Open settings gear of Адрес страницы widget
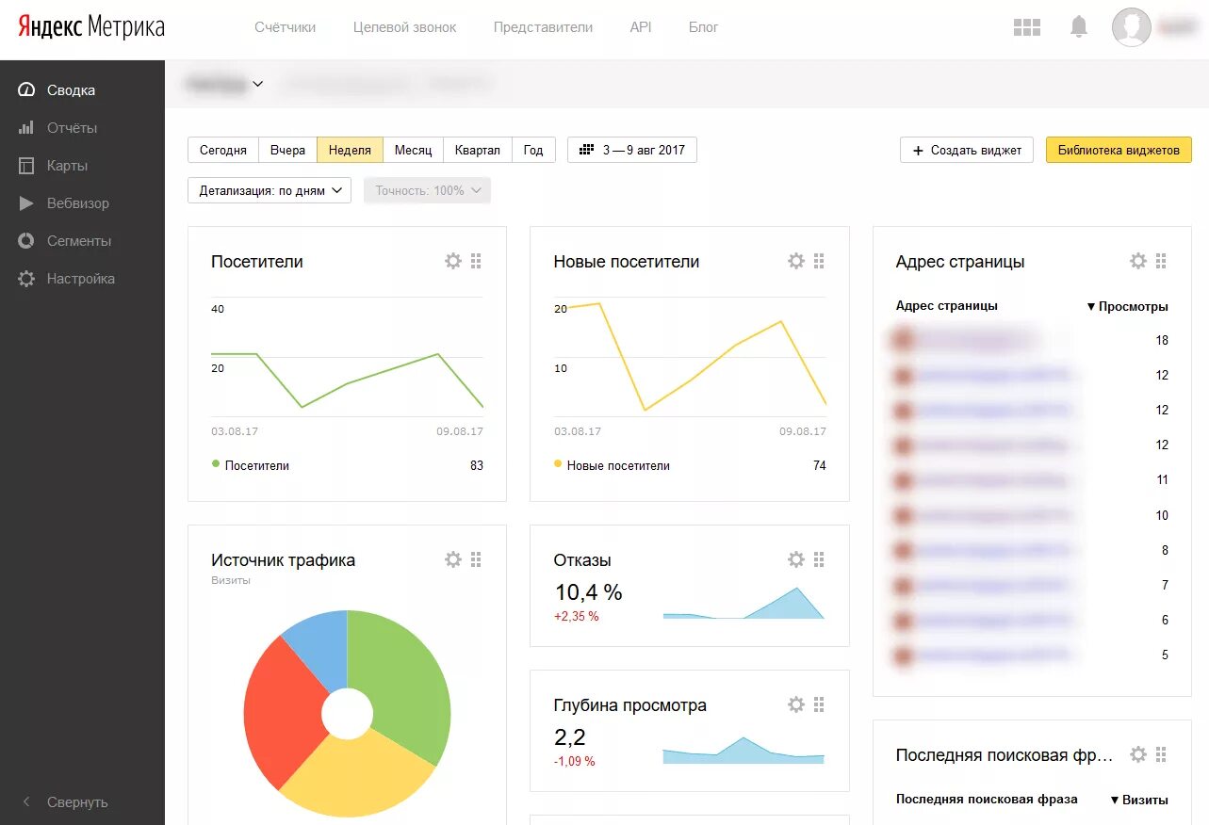 click(x=1138, y=261)
